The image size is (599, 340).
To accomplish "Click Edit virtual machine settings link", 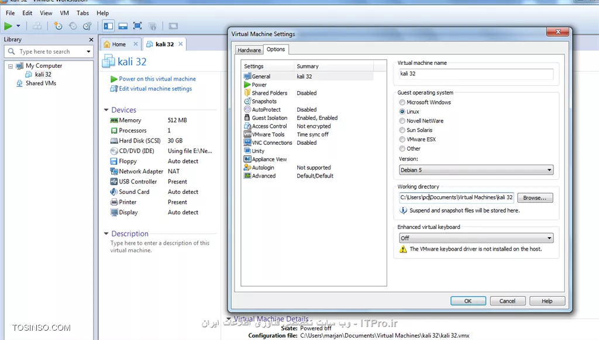I will pyautogui.click(x=156, y=89).
